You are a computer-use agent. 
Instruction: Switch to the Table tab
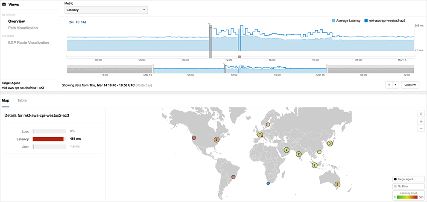pos(22,101)
